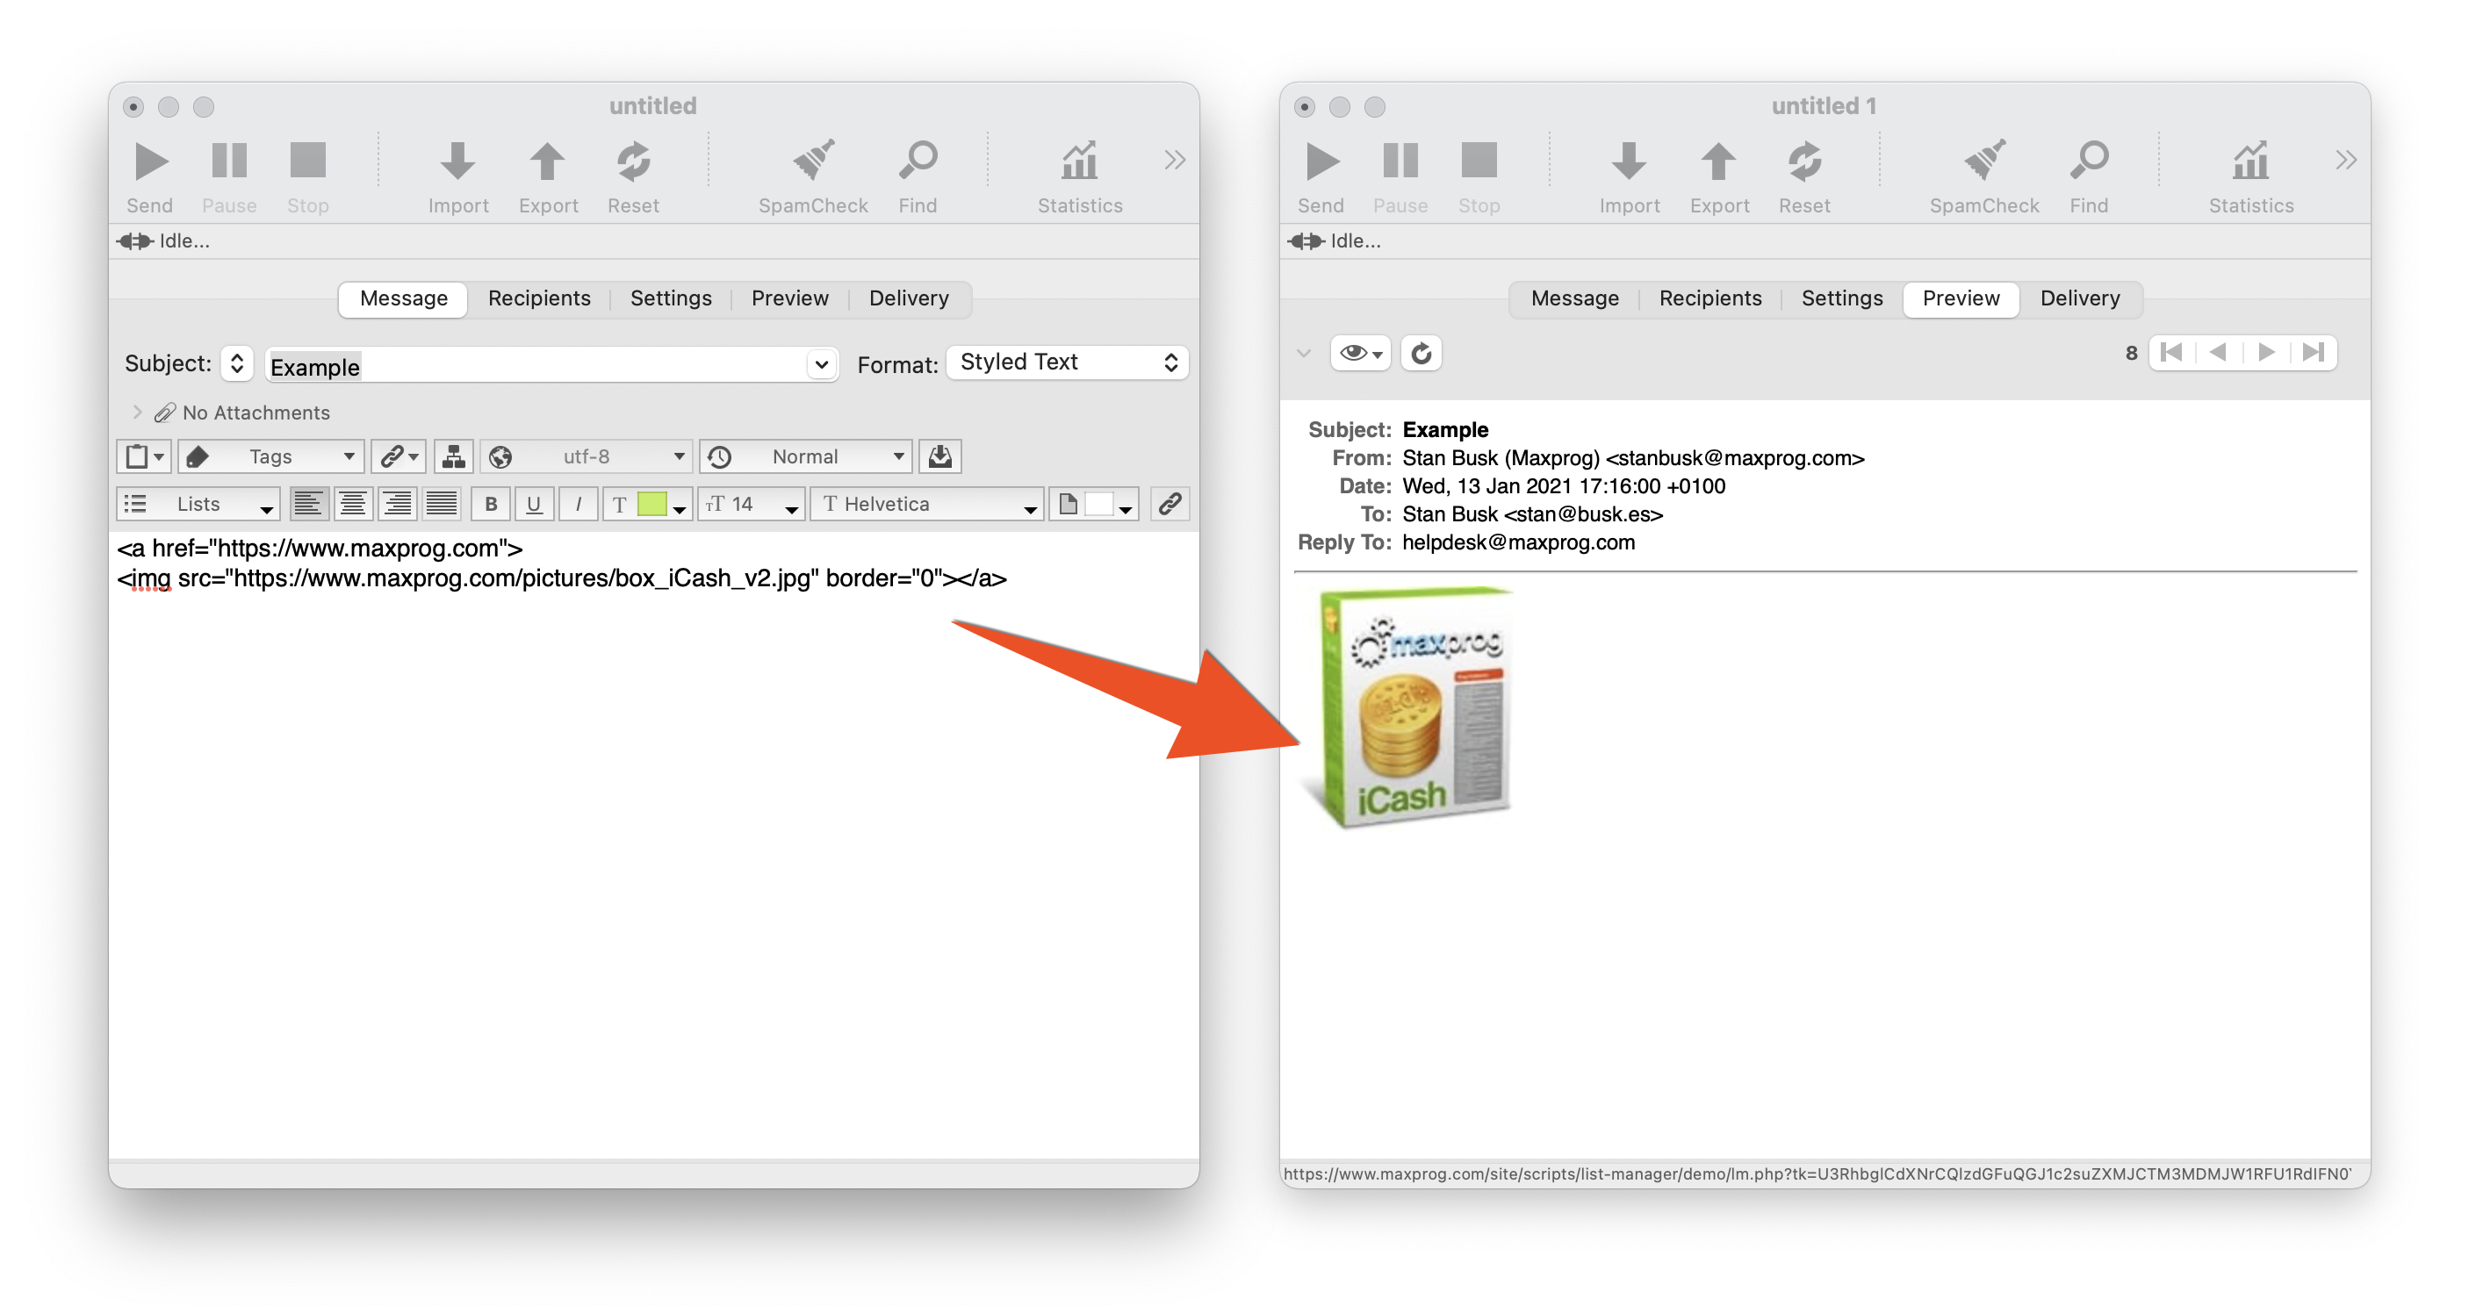Image resolution: width=2476 pixels, height=1306 pixels.
Task: Open the Format styled text dropdown
Action: coord(1064,363)
